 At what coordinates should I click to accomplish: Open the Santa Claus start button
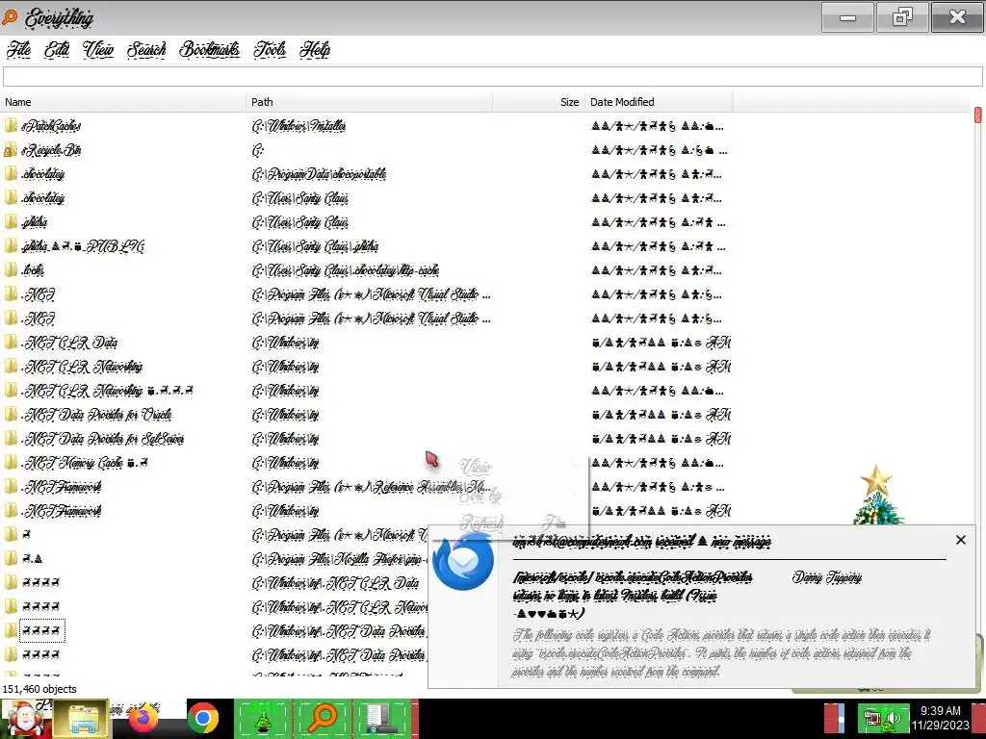point(25,719)
